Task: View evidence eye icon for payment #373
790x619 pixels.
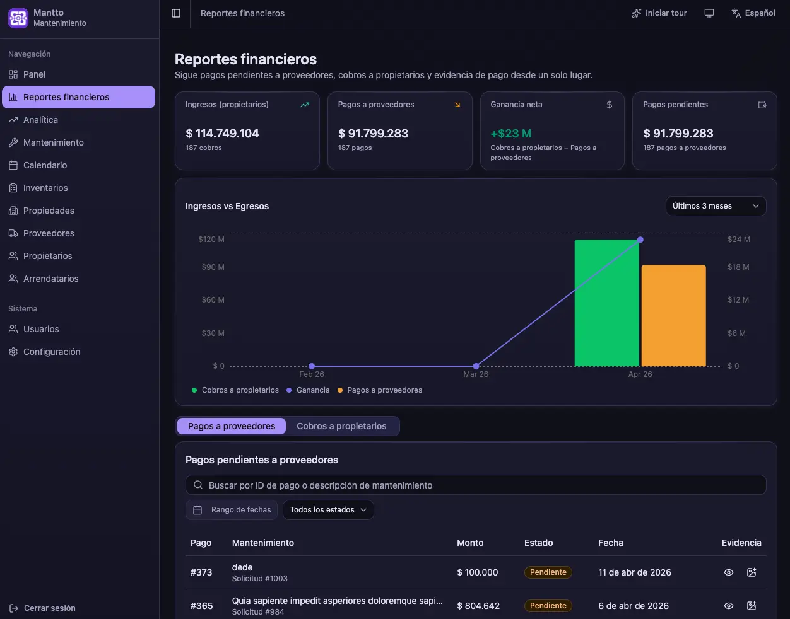Action: click(729, 572)
